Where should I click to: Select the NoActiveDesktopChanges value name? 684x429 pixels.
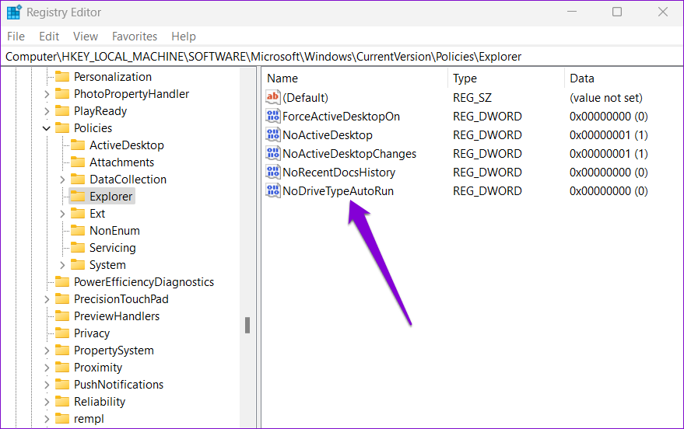point(349,154)
